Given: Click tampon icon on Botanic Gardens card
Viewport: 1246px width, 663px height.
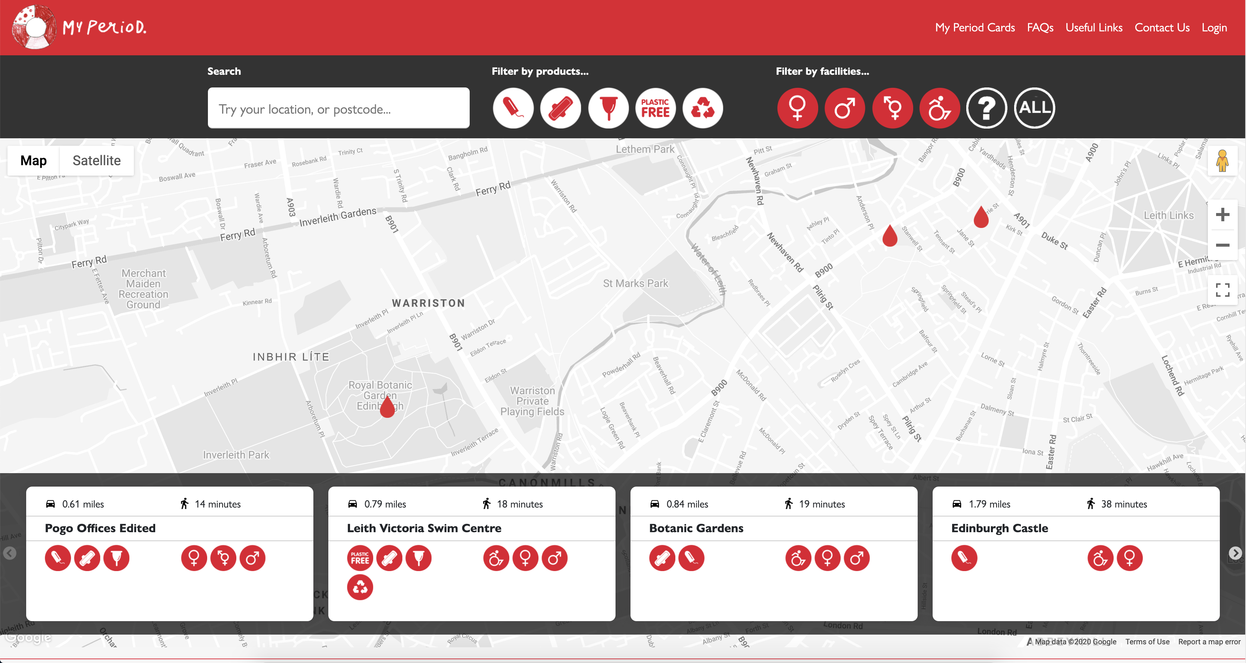Looking at the screenshot, I should pos(691,558).
